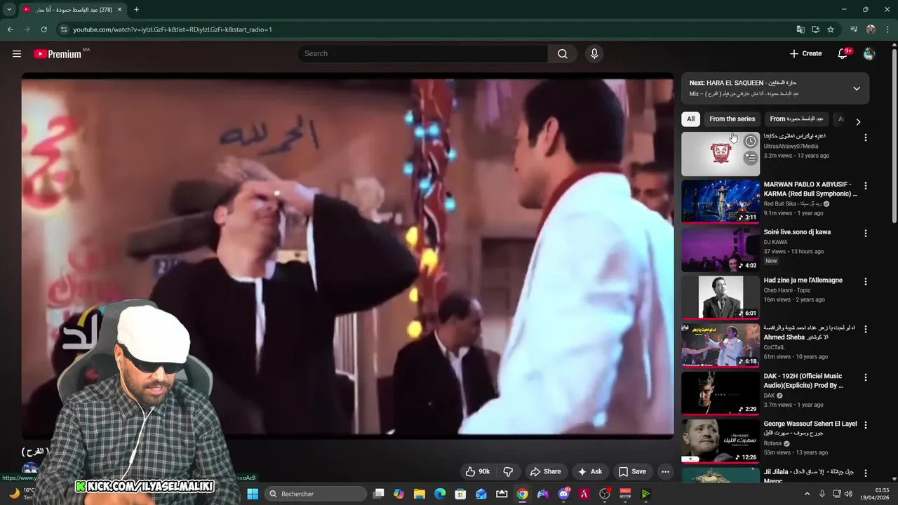Open options for Soiré live.sono dj kawa
The image size is (898, 505).
pyautogui.click(x=865, y=233)
